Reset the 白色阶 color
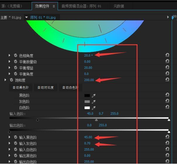The height and width of the screenshot is (164, 177). (167, 107)
